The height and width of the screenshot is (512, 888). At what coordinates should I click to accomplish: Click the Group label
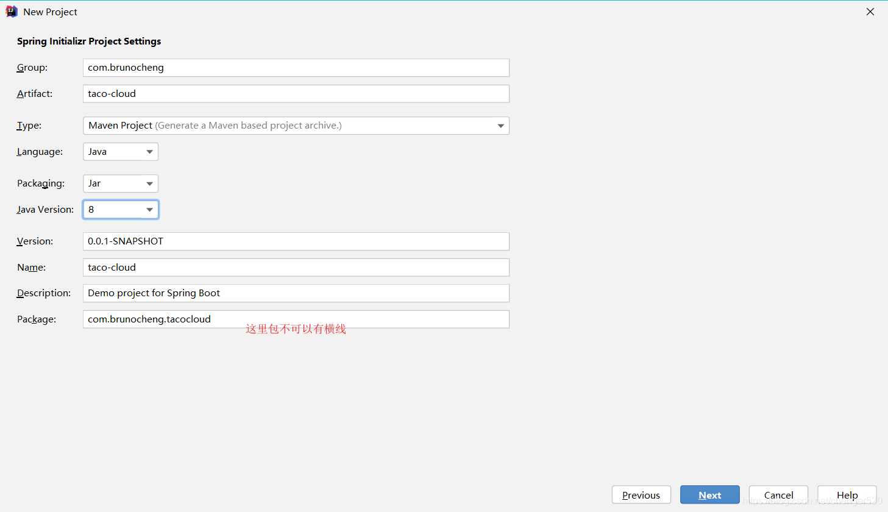click(x=32, y=68)
